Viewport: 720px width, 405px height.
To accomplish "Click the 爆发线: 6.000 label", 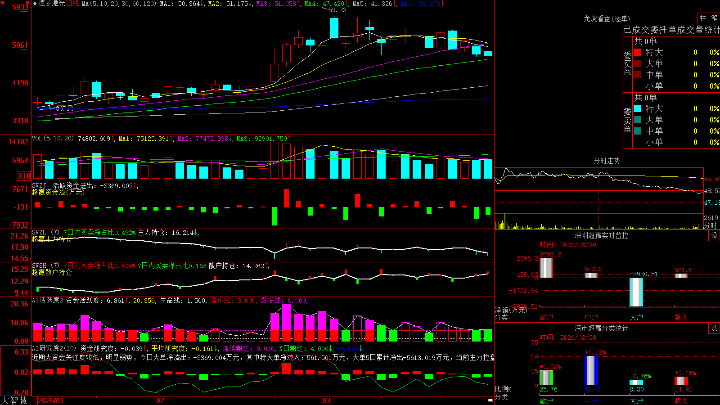I will (x=284, y=301).
